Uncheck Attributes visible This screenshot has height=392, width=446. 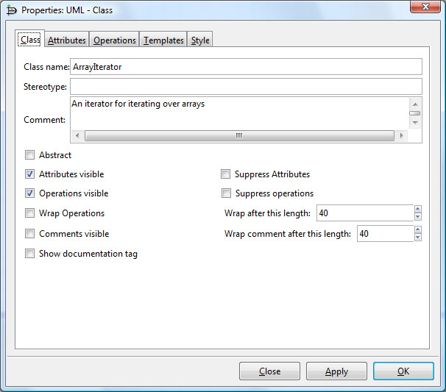(29, 174)
